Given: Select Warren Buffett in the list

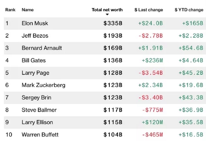Looking at the screenshot, I should [40, 135].
